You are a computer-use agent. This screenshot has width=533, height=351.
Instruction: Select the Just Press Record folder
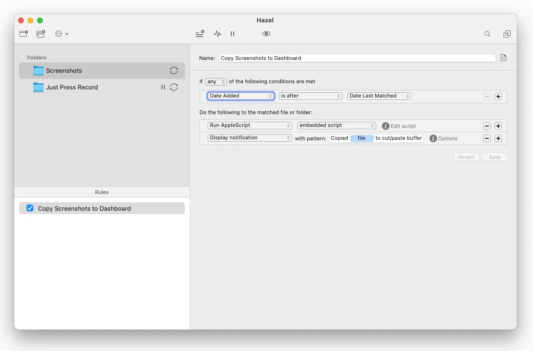point(71,88)
